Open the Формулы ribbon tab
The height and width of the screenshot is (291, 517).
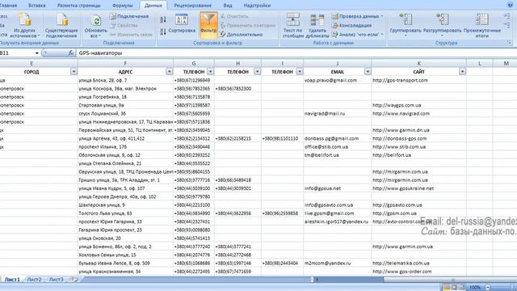tap(122, 6)
